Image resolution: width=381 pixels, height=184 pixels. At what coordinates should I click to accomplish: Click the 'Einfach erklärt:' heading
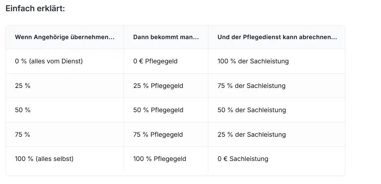tap(35, 9)
